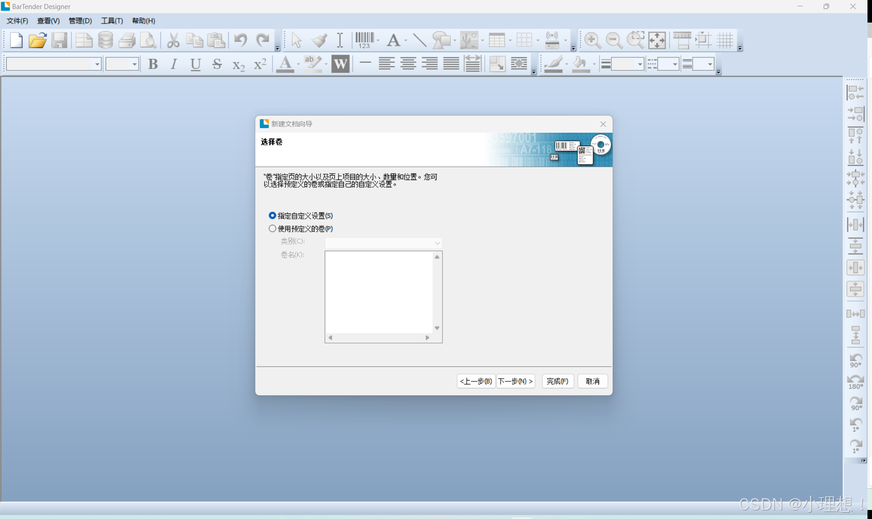Click rotate 180 degrees icon
This screenshot has height=519, width=872.
click(855, 382)
